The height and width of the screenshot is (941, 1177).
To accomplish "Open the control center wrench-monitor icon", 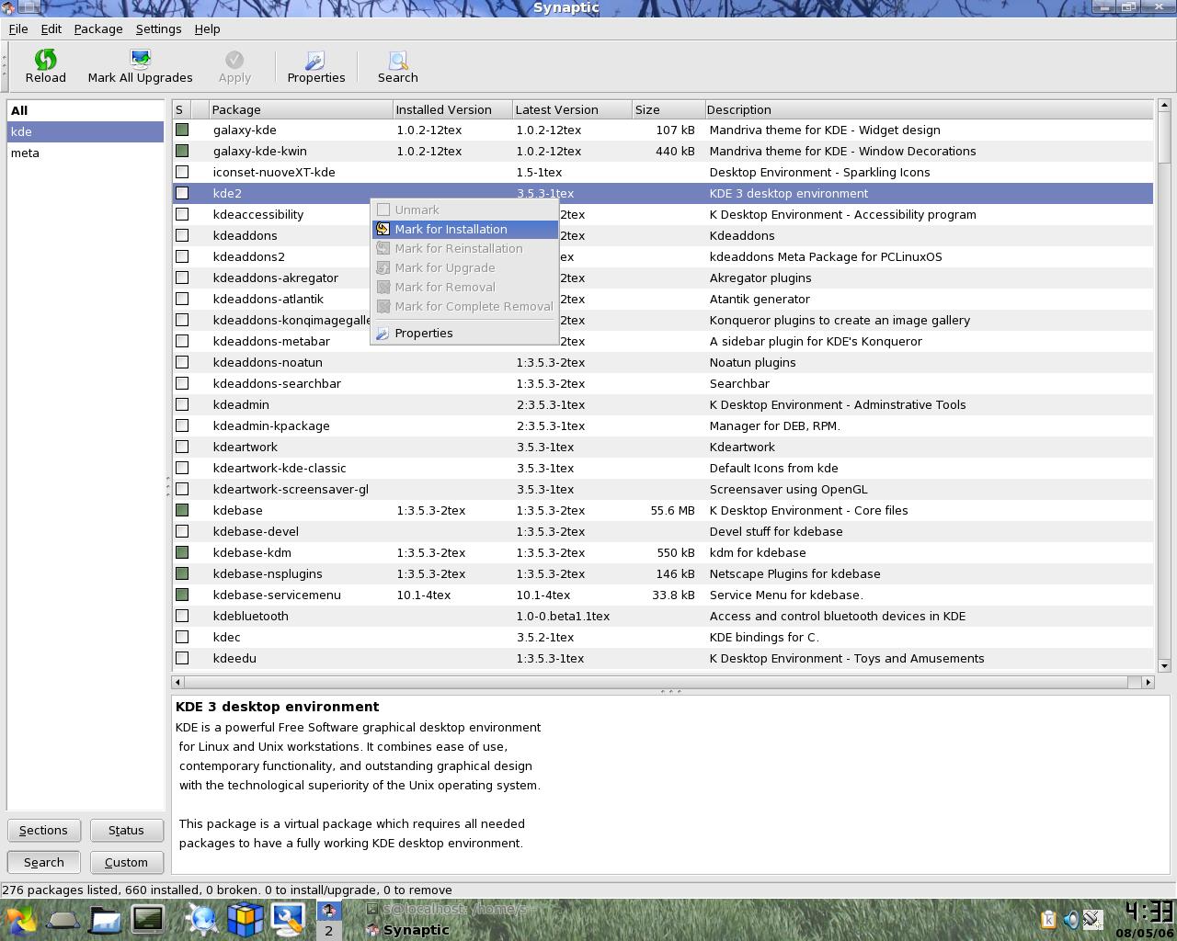I will tap(288, 919).
